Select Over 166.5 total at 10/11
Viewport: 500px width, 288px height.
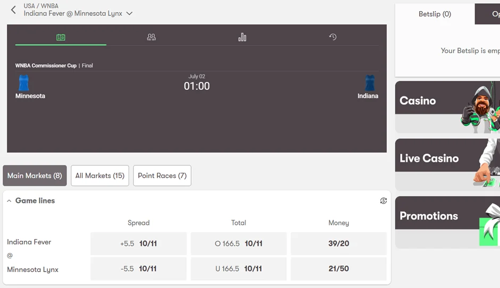tap(238, 244)
